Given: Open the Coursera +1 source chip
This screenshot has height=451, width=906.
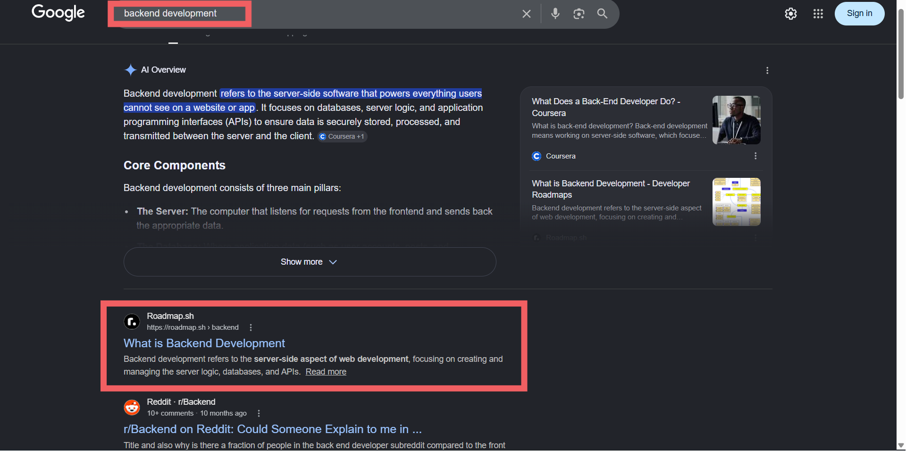Looking at the screenshot, I should [x=342, y=136].
